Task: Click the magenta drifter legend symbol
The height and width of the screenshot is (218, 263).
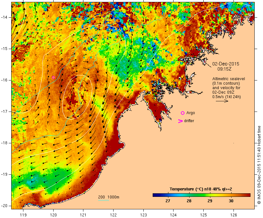Action: [x=180, y=121]
